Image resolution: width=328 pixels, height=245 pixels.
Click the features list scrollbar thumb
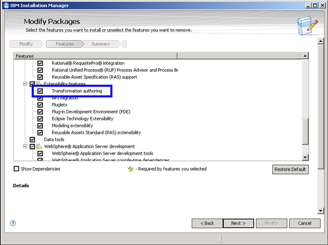click(305, 131)
